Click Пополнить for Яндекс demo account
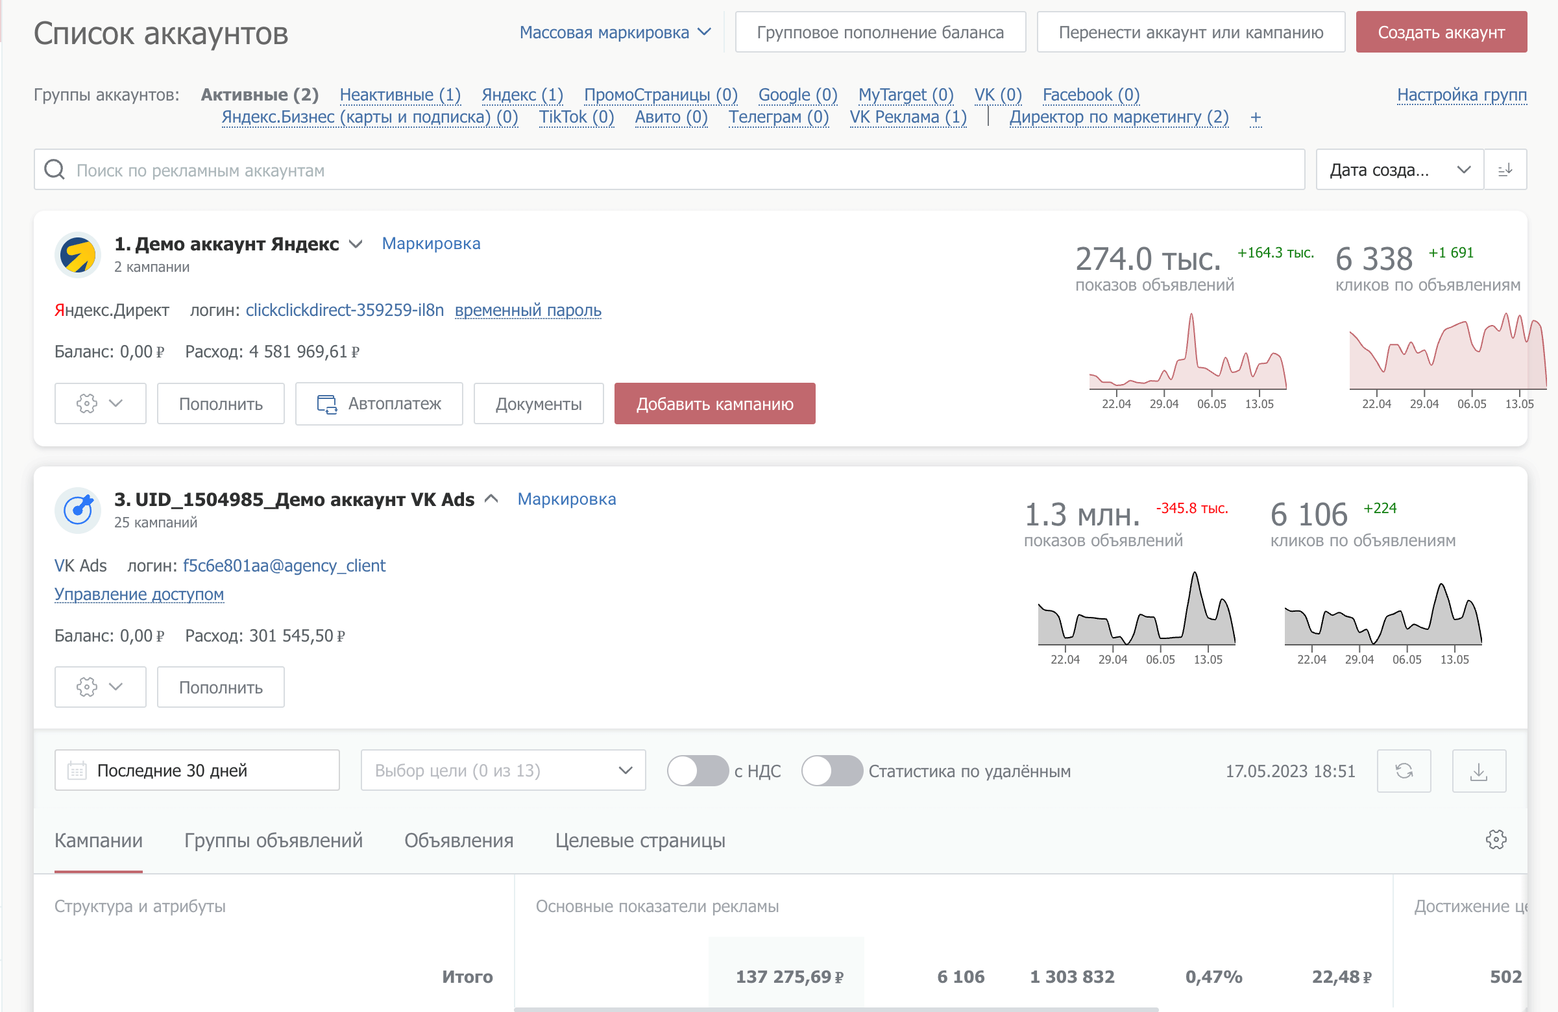This screenshot has height=1012, width=1558. coord(221,404)
